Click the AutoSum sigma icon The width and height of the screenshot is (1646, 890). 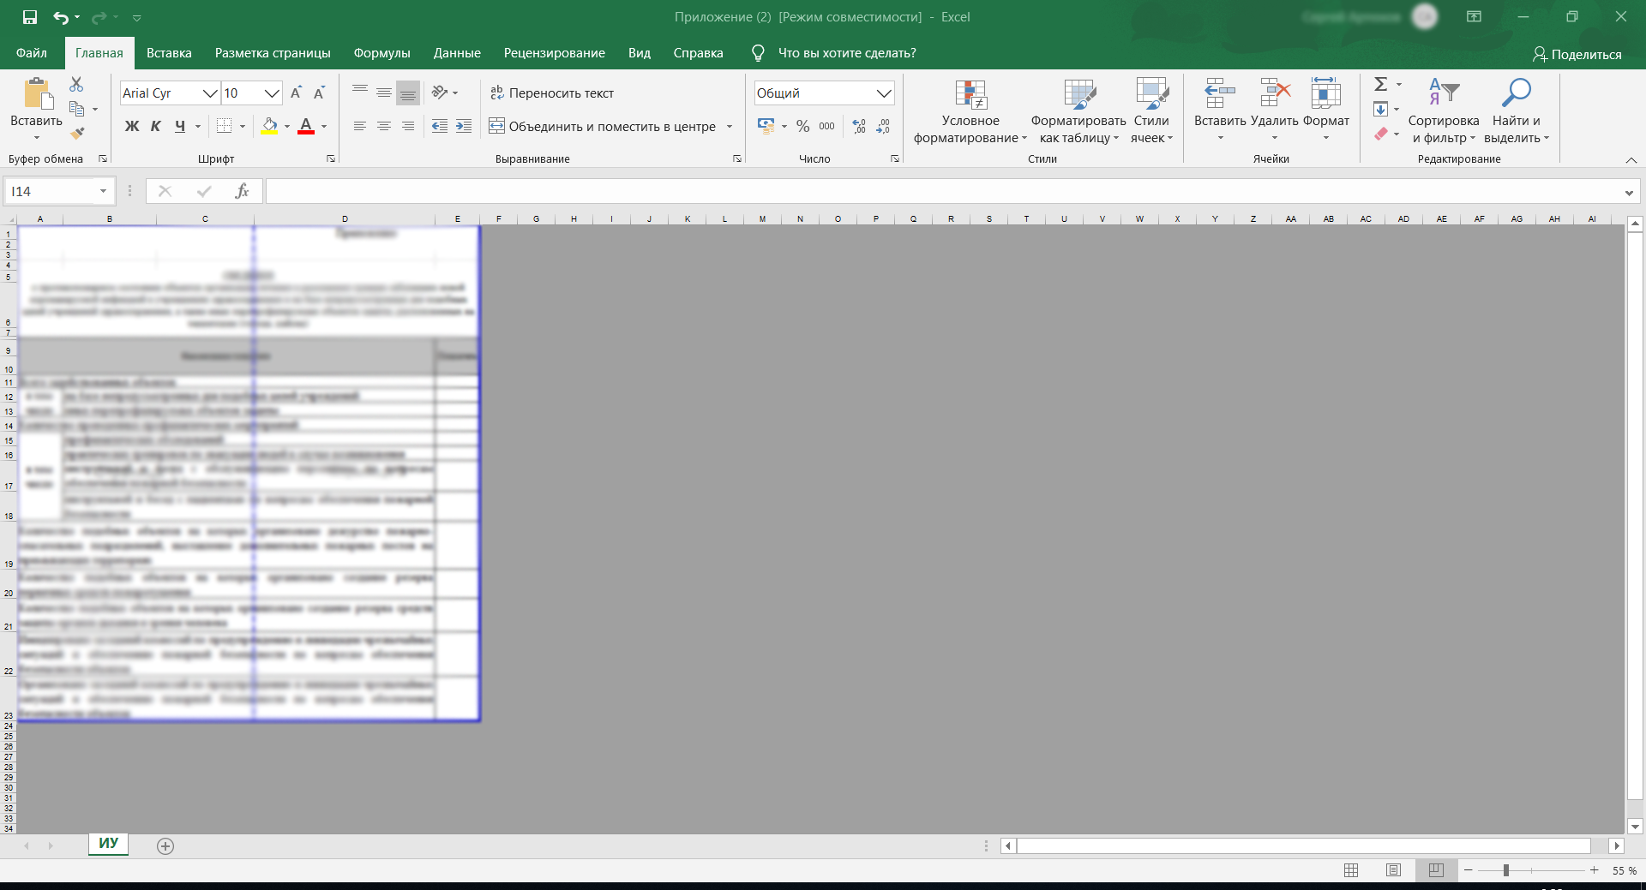tap(1380, 84)
